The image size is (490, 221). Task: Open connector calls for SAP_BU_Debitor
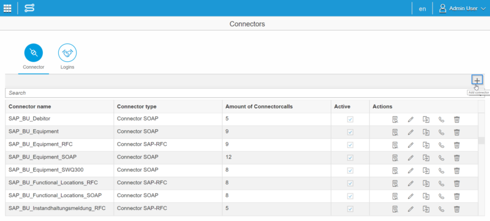(441, 119)
